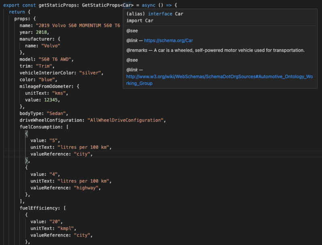Click the export keyword
This screenshot has height=245, width=322.
click(11, 5)
